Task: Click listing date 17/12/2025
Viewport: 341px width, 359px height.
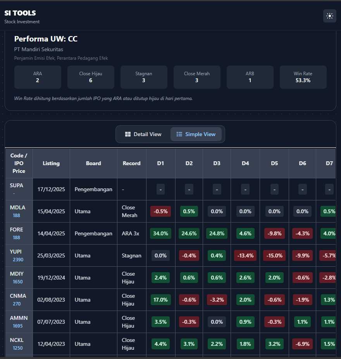Action: pos(51,189)
